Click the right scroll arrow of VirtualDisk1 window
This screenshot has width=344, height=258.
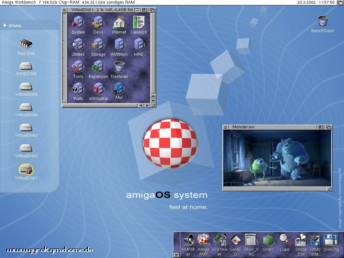coord(147,105)
